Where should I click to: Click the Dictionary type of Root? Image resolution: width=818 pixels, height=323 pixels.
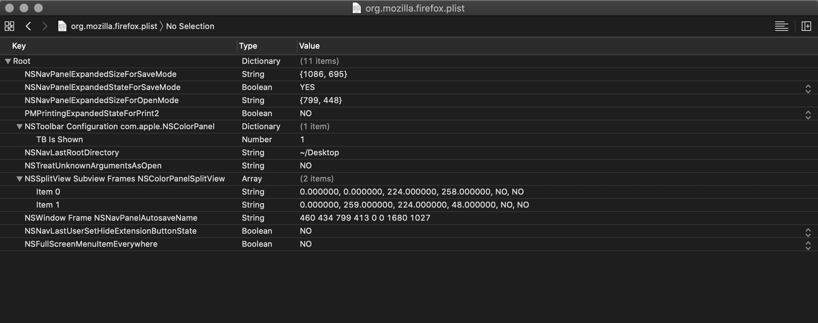(261, 61)
